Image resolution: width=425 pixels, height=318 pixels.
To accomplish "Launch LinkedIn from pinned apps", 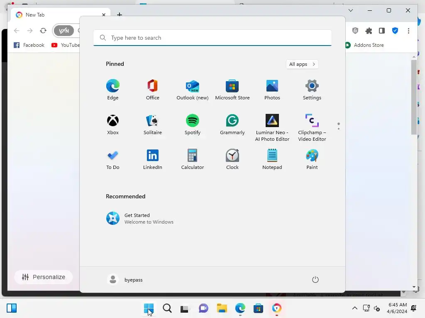I will (153, 159).
